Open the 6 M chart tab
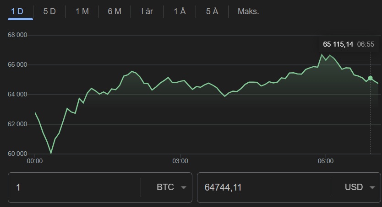382x207 pixels. [115, 11]
